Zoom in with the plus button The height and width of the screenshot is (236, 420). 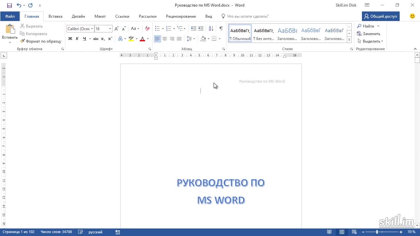tap(401, 232)
